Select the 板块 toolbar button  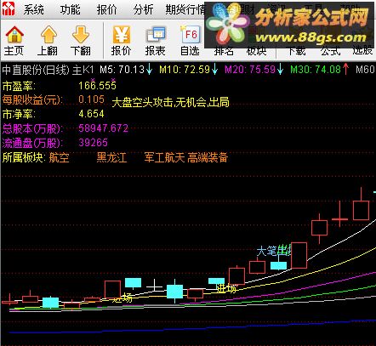coord(257,51)
